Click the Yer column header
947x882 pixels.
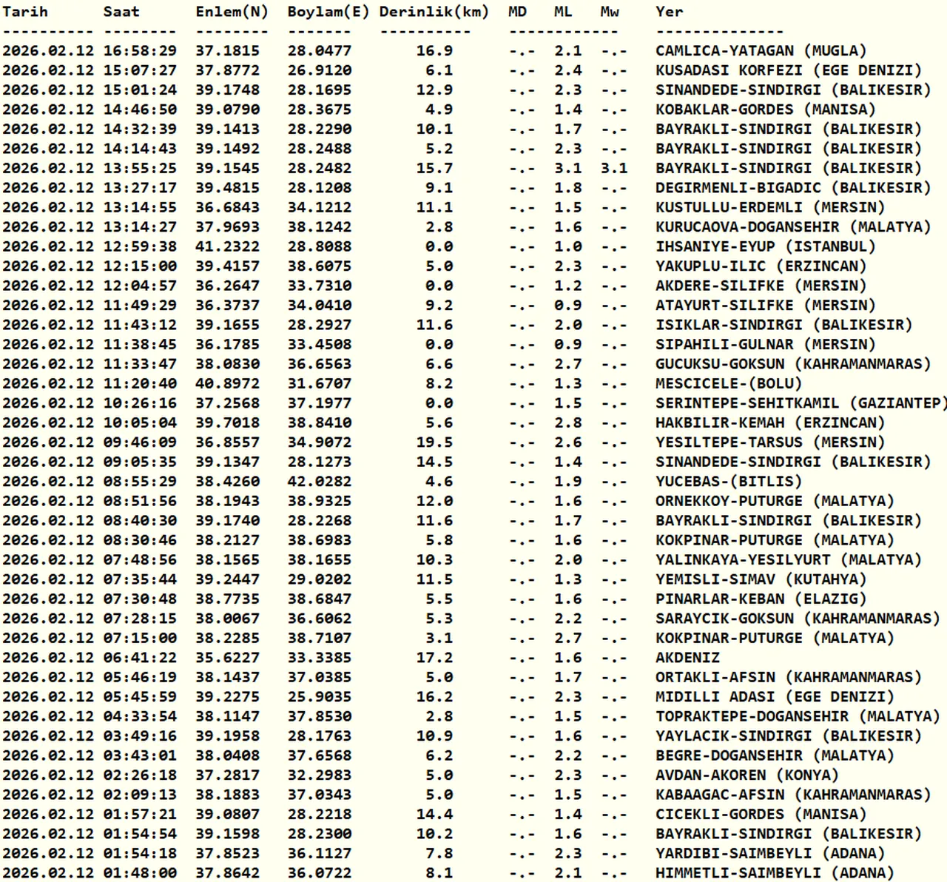[669, 12]
